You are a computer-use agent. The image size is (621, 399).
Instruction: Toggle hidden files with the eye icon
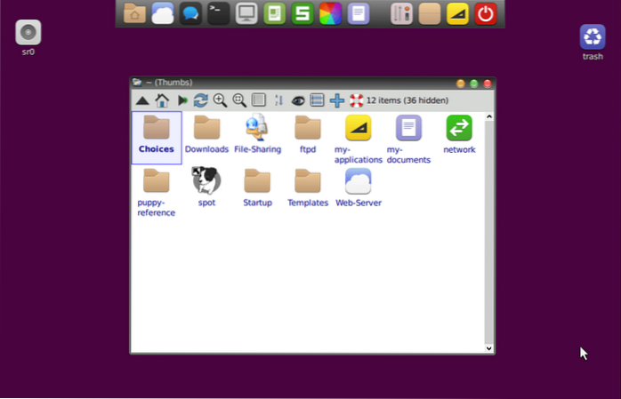298,101
